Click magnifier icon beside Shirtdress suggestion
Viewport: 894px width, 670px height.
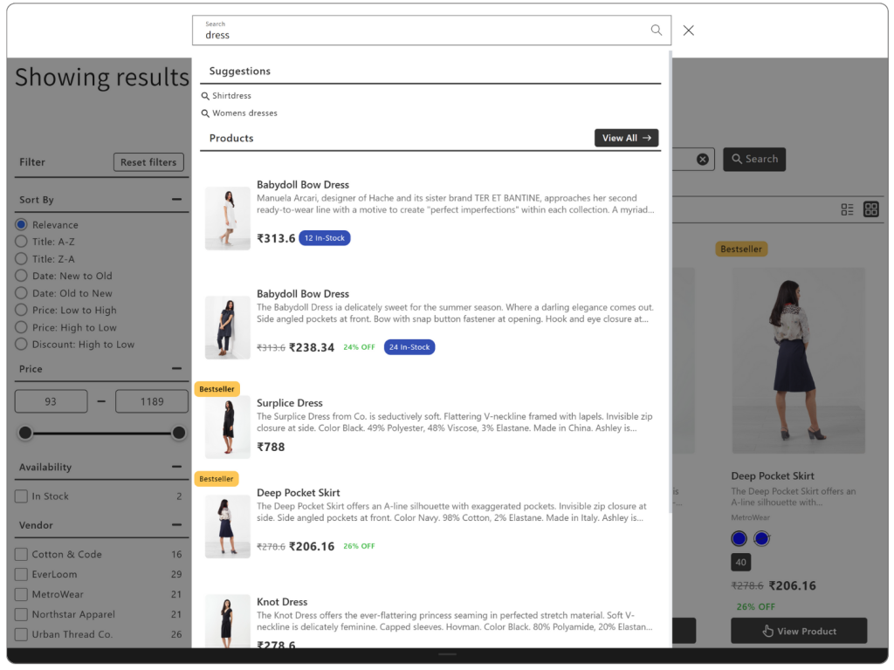[x=205, y=96]
